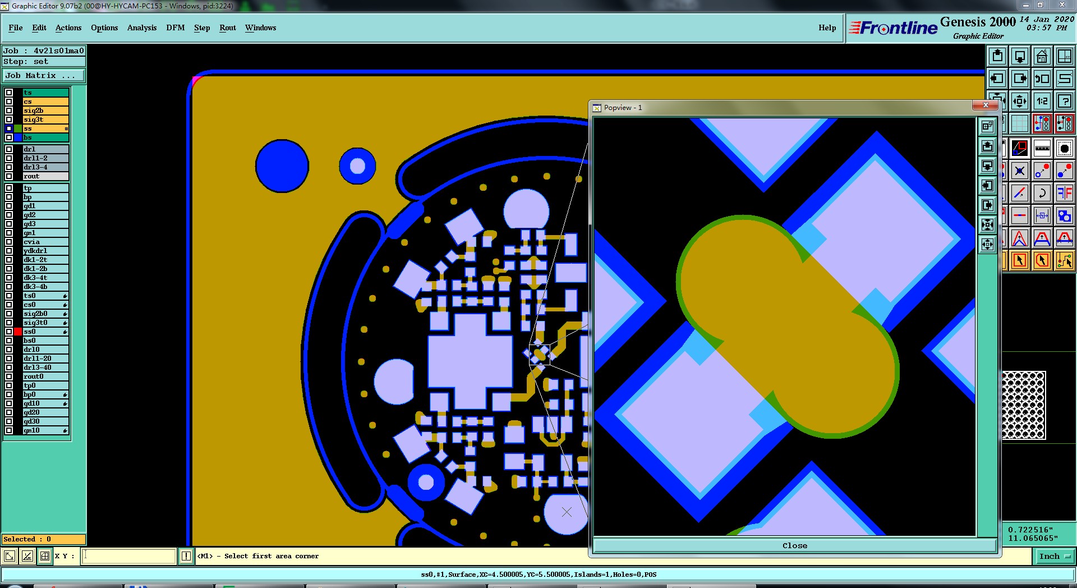Click the 1:2 scale icon
The width and height of the screenshot is (1077, 588).
[x=1042, y=101]
